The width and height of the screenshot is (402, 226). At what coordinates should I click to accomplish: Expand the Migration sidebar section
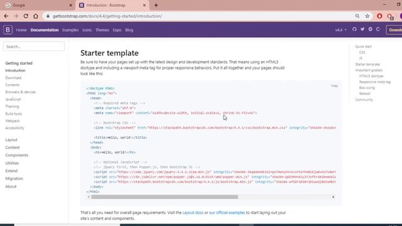click(14, 178)
